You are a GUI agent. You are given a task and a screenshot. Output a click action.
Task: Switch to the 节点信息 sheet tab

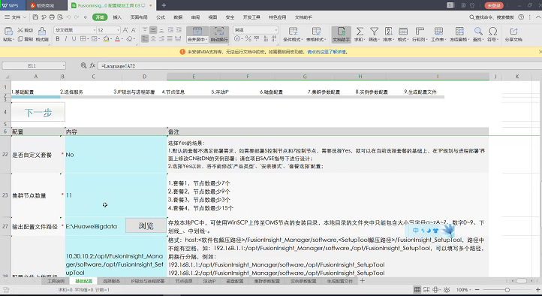coord(184,281)
